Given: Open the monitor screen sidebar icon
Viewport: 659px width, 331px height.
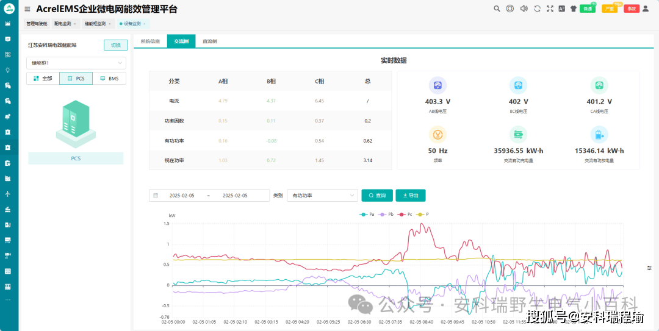Looking at the screenshot, I should coord(7,39).
